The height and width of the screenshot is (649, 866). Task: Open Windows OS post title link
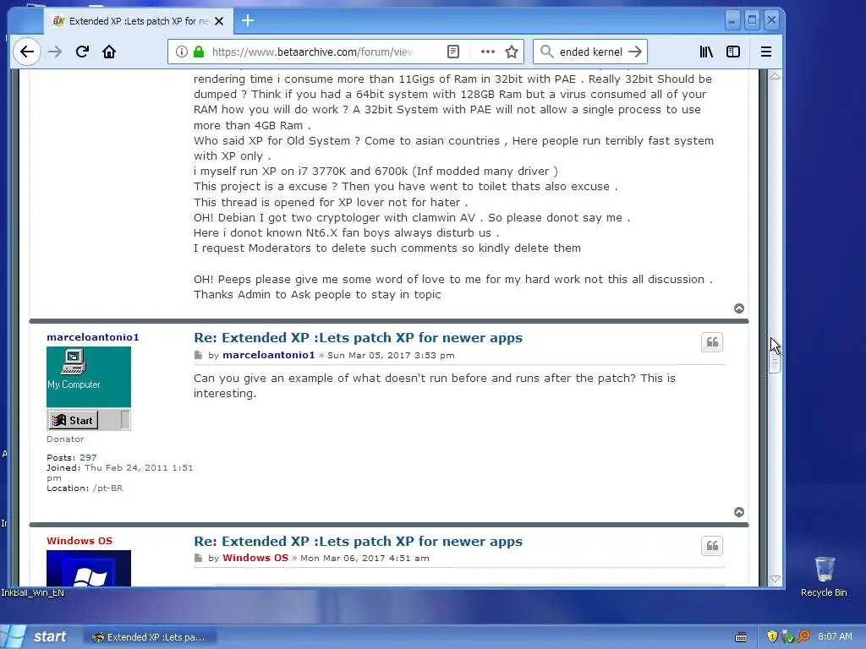point(358,542)
